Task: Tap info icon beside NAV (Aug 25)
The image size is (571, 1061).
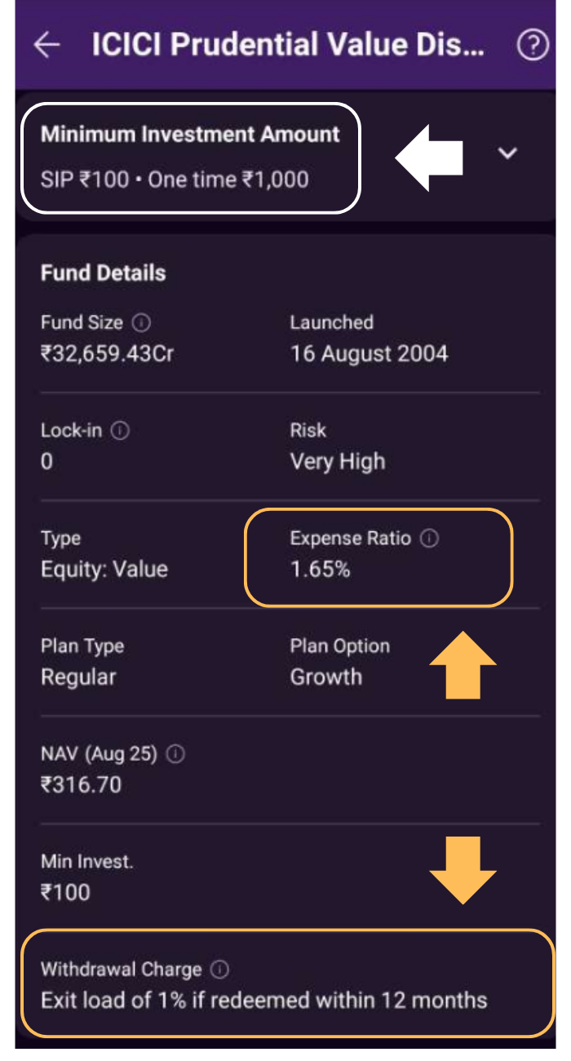Action: 175,754
